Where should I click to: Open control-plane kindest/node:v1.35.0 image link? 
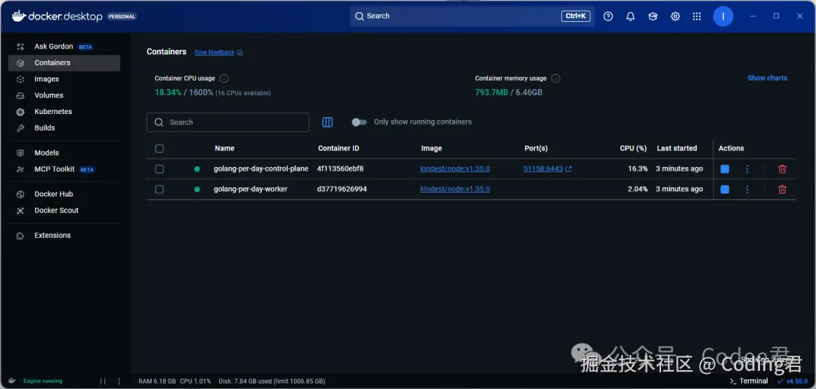tap(455, 168)
